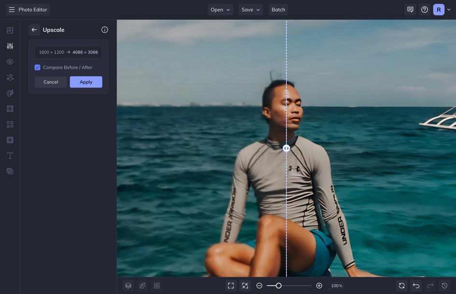Expand the Save dropdown menu
Screen dimensions: 456x294
coord(251,10)
